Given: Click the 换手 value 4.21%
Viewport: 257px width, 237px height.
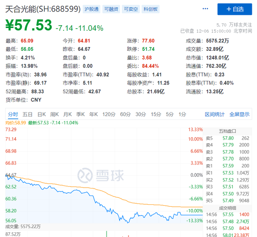Looking at the screenshot, I should (x=28, y=57).
